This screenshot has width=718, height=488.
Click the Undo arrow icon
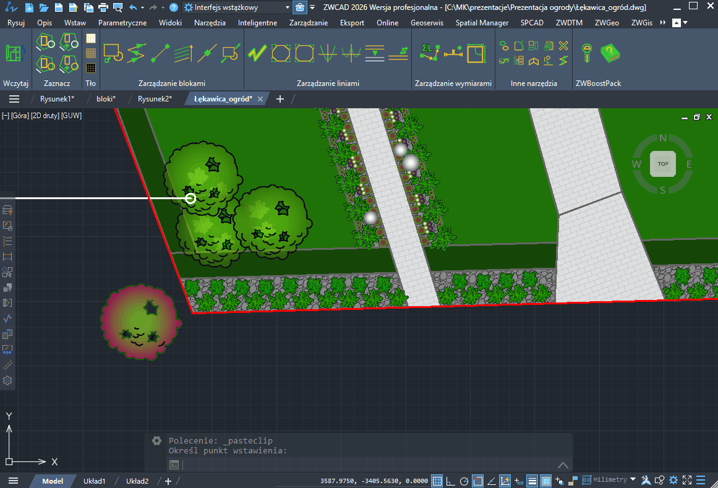pyautogui.click(x=133, y=7)
